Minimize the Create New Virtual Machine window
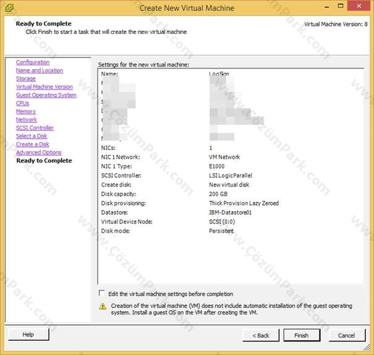This screenshot has width=374, height=355. coord(327,7)
